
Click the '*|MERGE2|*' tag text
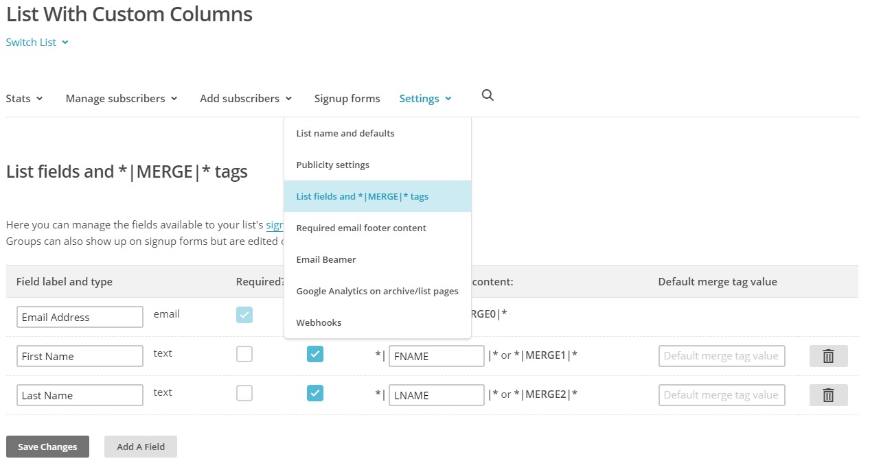546,394
